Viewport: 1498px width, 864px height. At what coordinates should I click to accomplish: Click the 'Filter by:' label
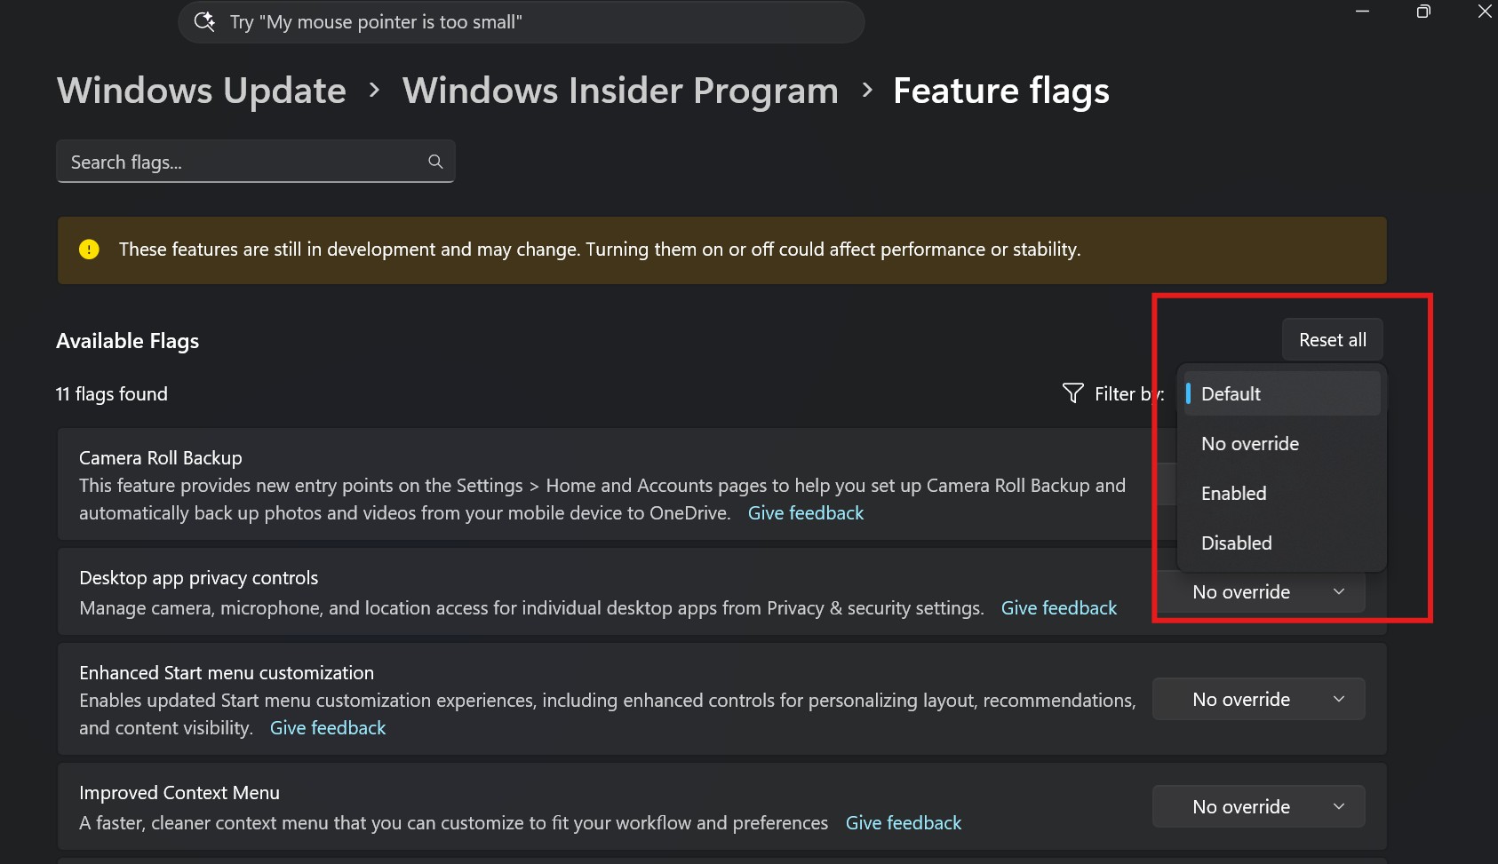click(x=1129, y=394)
